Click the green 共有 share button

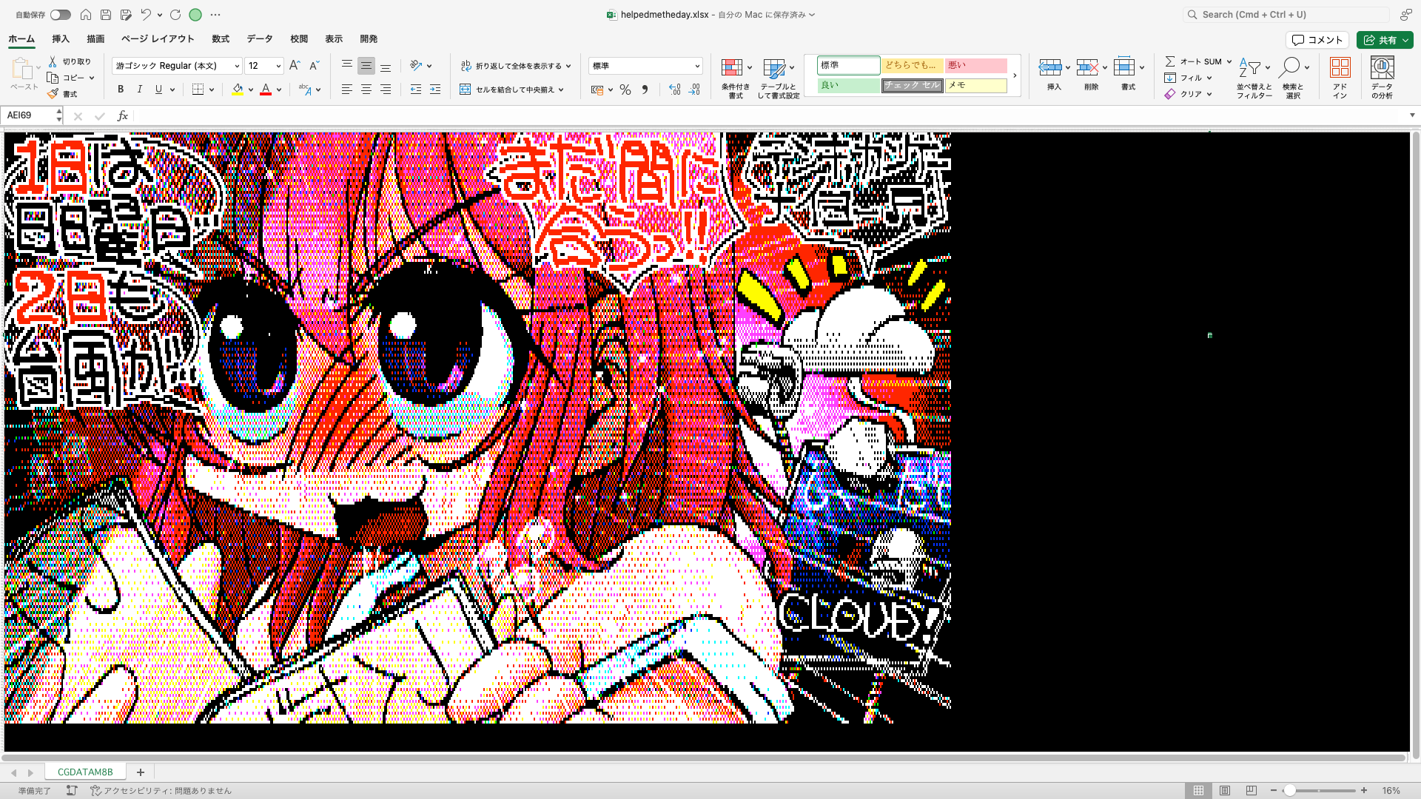[1385, 40]
